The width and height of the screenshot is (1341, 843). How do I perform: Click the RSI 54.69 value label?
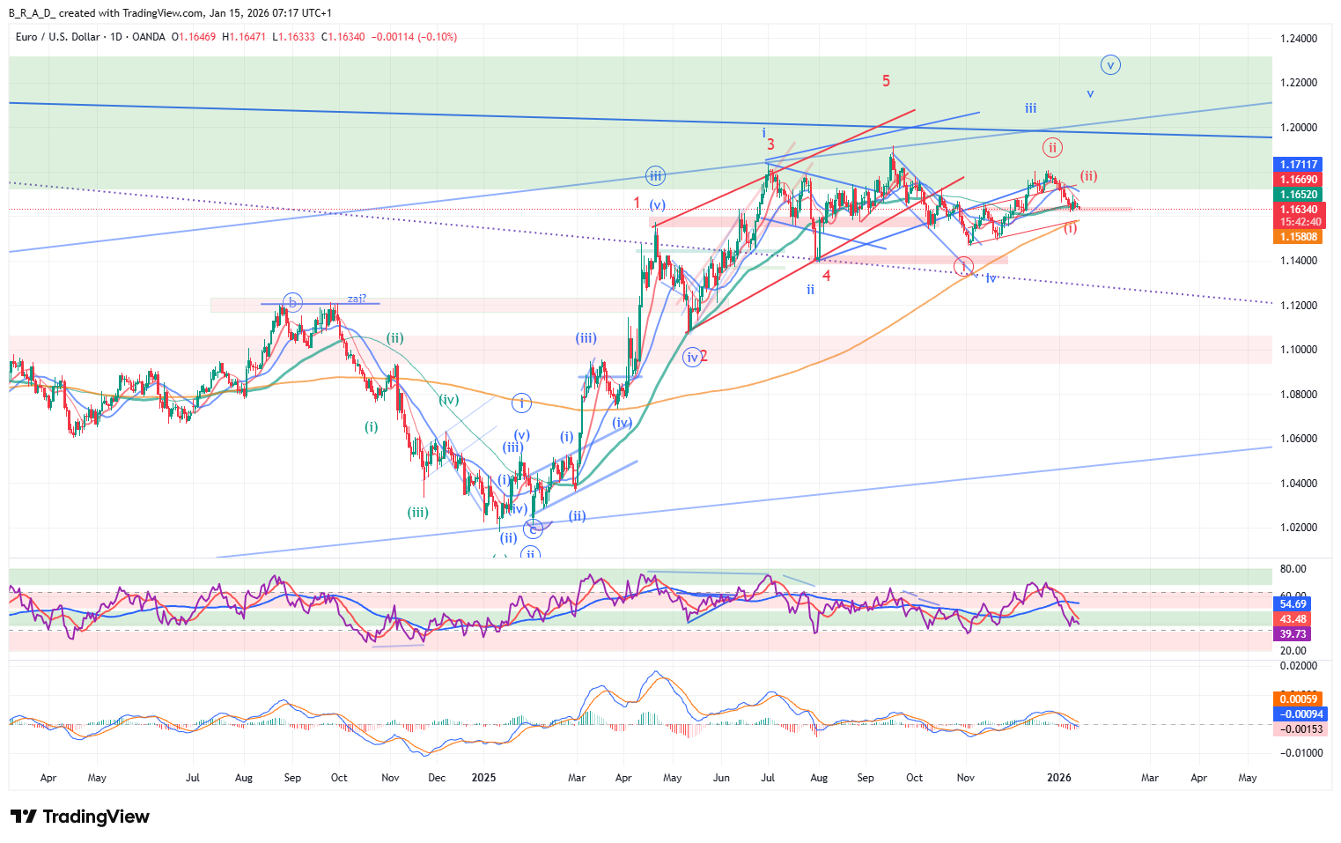coord(1293,604)
